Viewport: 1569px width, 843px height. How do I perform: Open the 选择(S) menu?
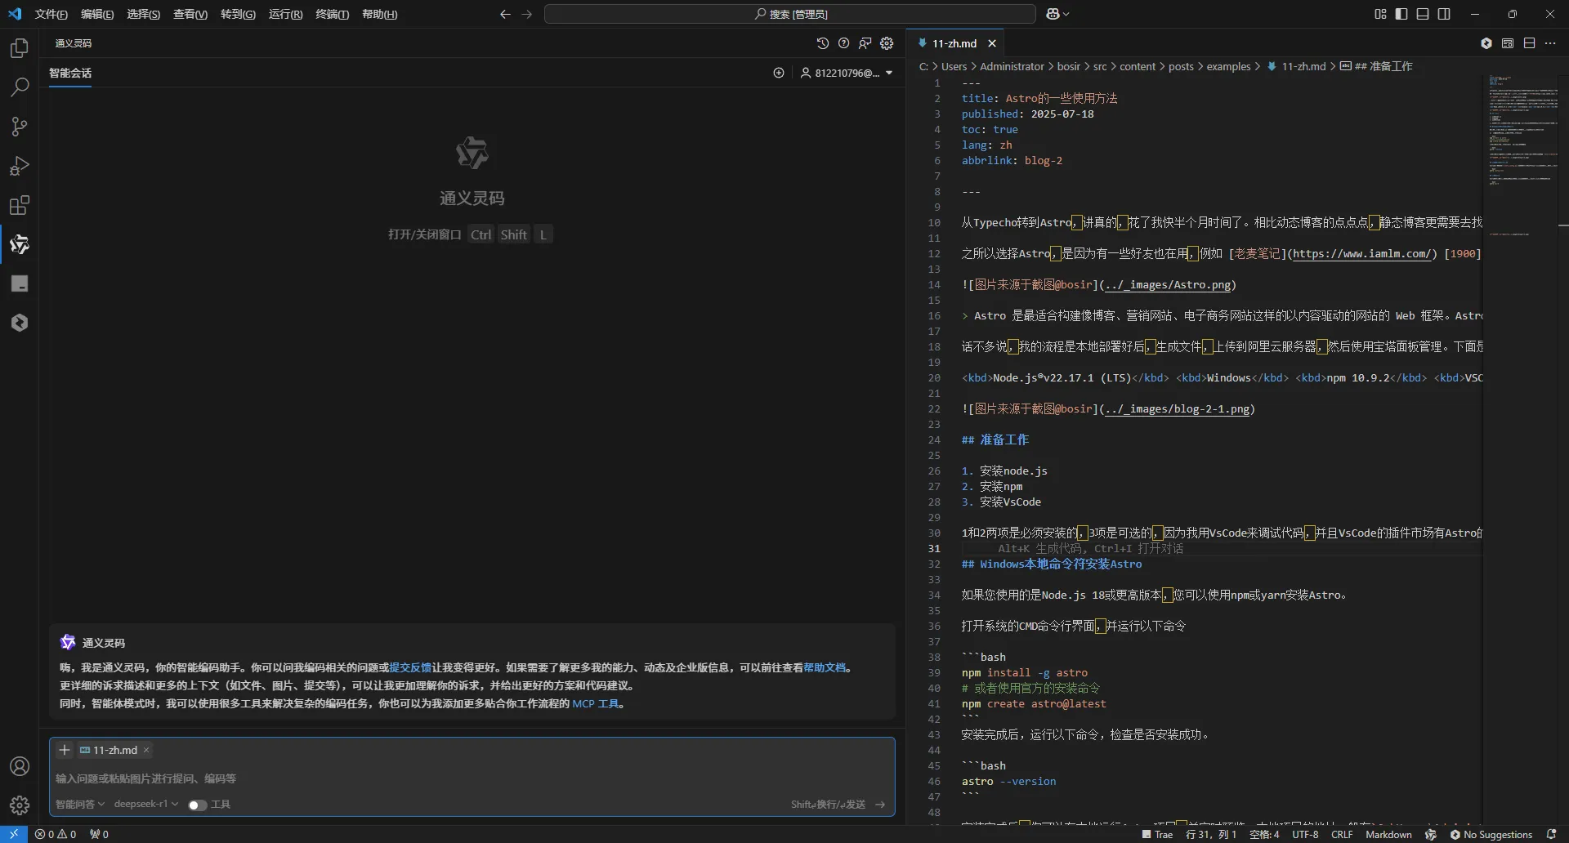144,14
